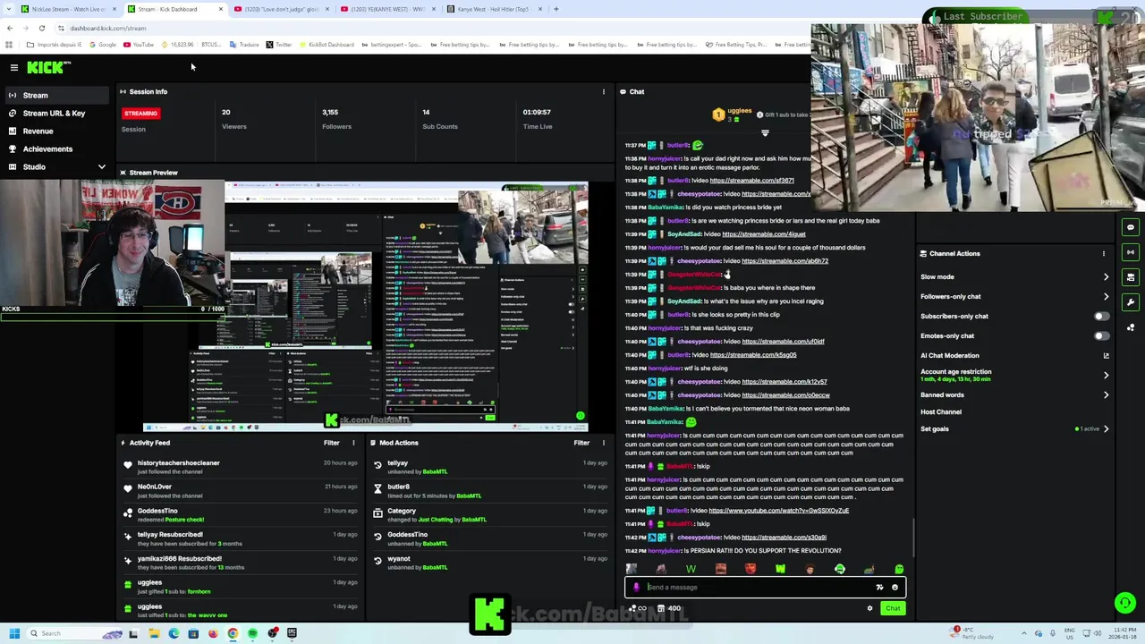Open the Windows Start menu

coord(13,633)
